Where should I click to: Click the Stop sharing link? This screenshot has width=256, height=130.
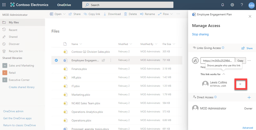click(200, 34)
